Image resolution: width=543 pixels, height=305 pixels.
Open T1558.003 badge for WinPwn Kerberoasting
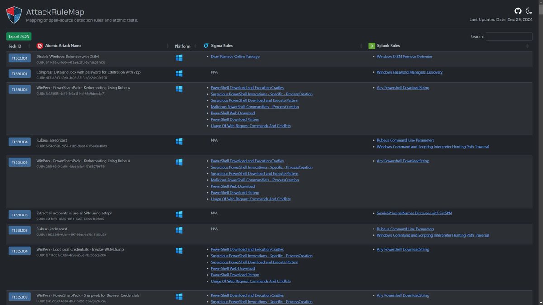click(19, 162)
